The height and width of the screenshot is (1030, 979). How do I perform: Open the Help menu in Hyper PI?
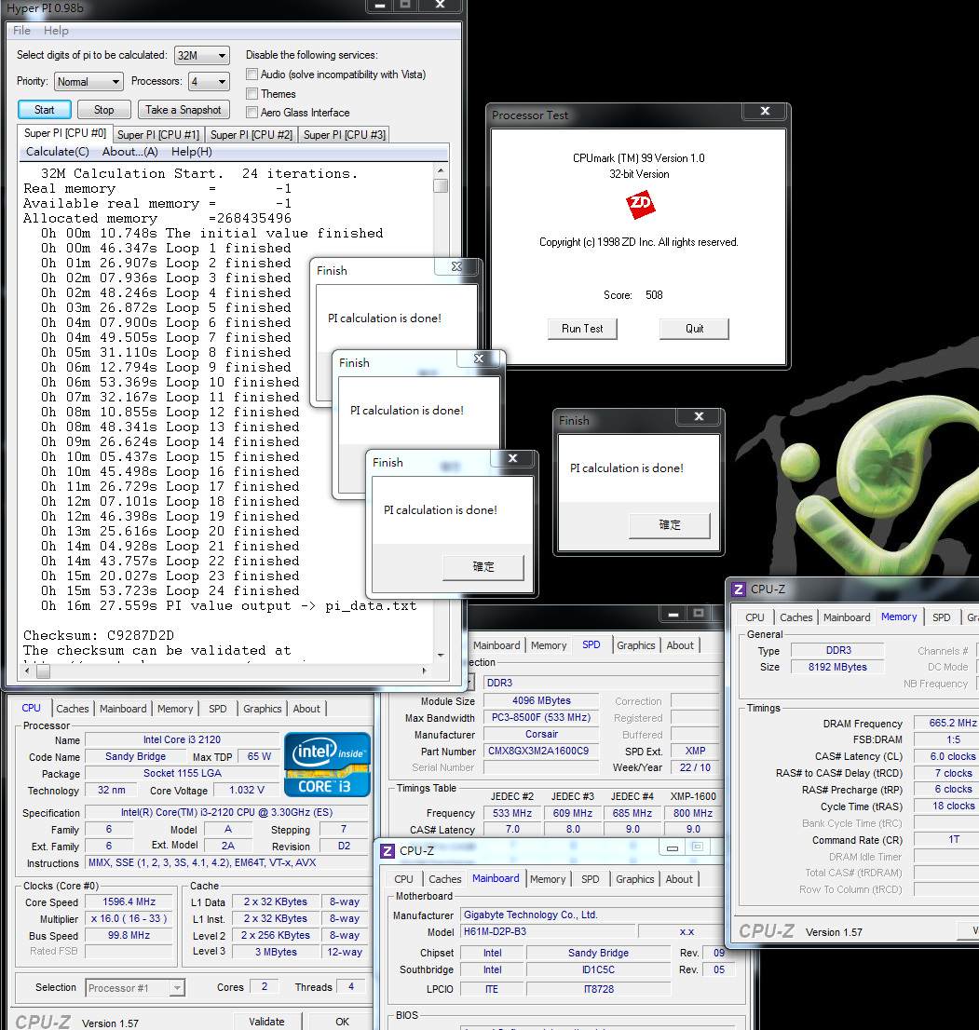(x=56, y=30)
